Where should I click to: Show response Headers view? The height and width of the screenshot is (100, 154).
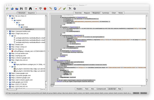(80, 89)
